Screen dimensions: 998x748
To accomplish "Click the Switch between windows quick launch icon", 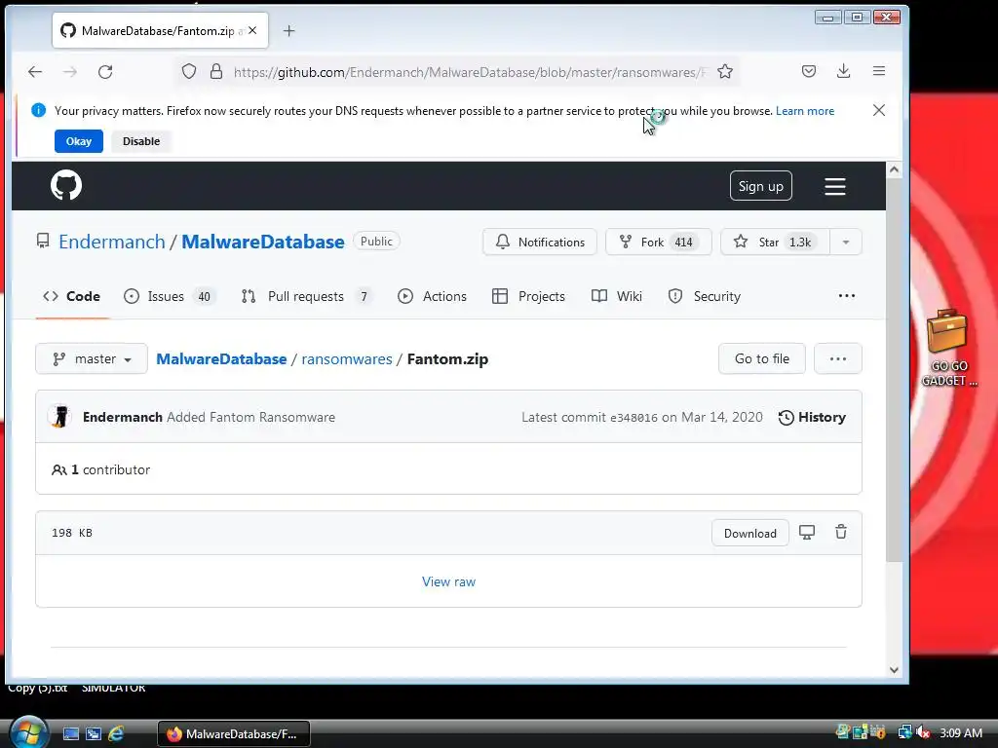I will click(x=94, y=734).
